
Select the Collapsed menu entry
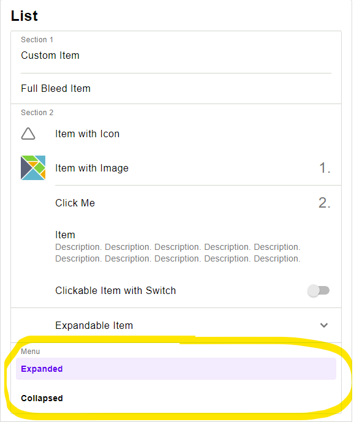click(176, 398)
